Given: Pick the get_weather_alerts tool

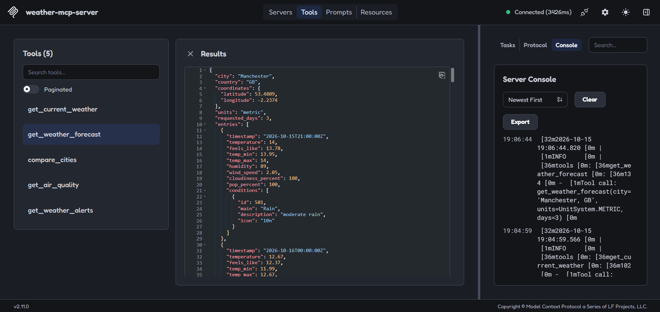Looking at the screenshot, I should pyautogui.click(x=91, y=210).
